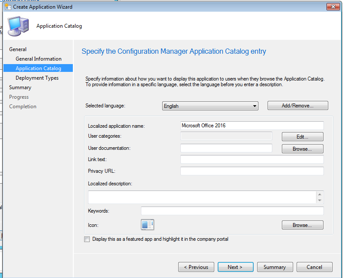The width and height of the screenshot is (343, 278).
Task: Click inside the Localized description box
Action: click(203, 197)
